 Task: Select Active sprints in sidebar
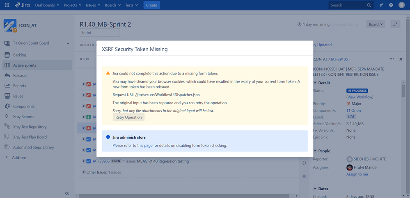pos(37,65)
